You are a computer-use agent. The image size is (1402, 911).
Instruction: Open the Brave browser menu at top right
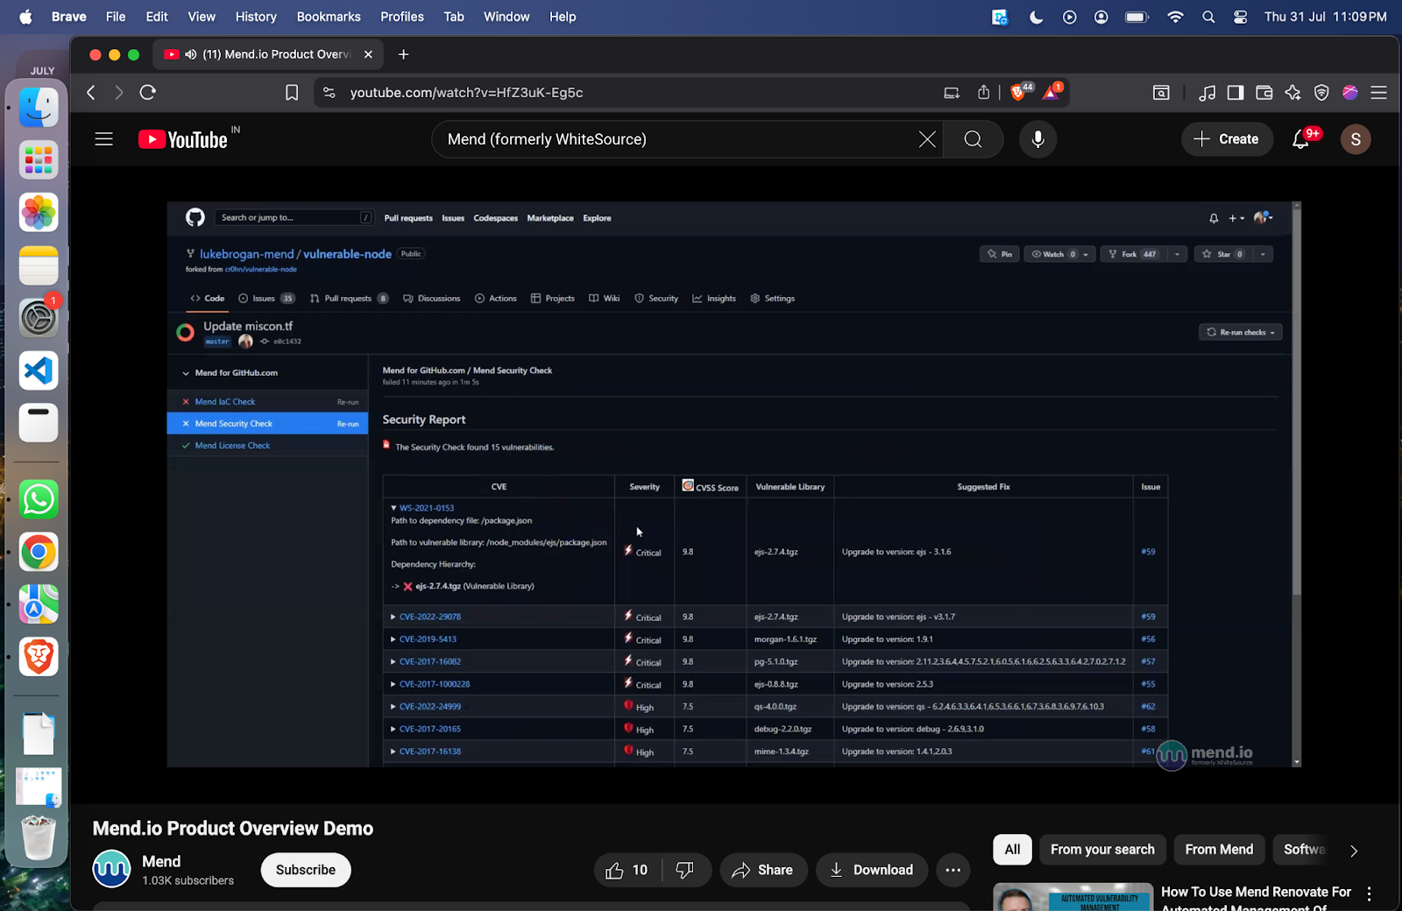point(1377,92)
